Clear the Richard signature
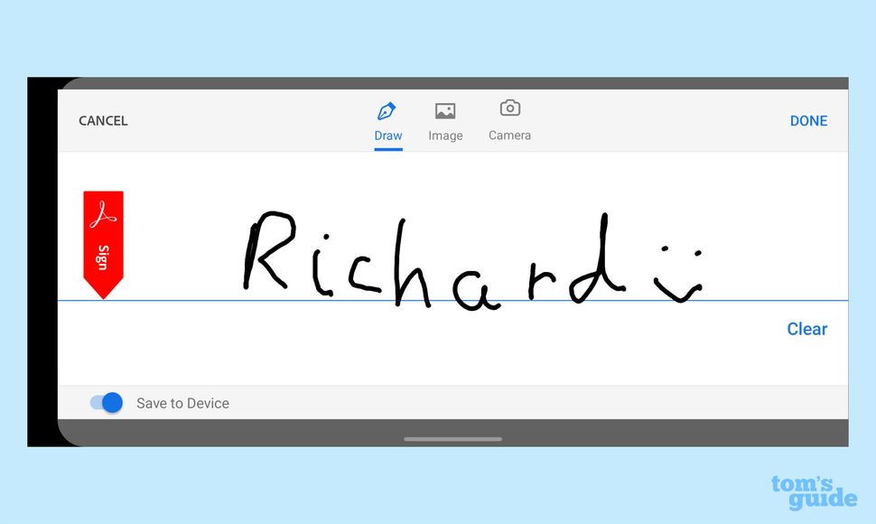Image resolution: width=876 pixels, height=524 pixels. [806, 329]
